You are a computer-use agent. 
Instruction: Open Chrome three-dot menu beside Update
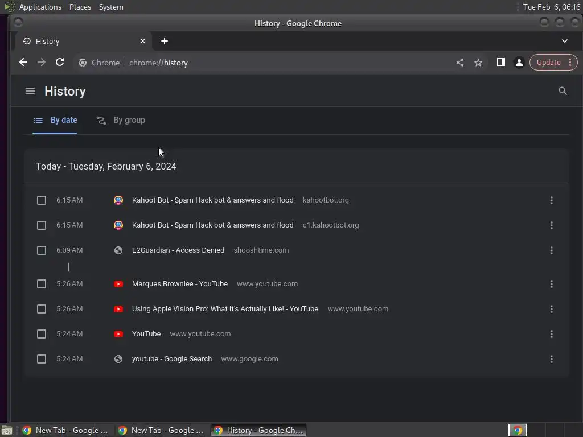570,63
